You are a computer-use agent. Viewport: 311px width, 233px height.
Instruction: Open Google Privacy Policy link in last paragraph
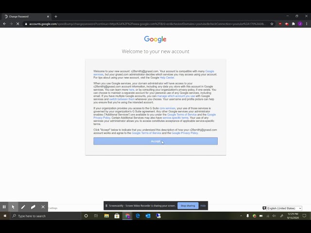(185, 133)
